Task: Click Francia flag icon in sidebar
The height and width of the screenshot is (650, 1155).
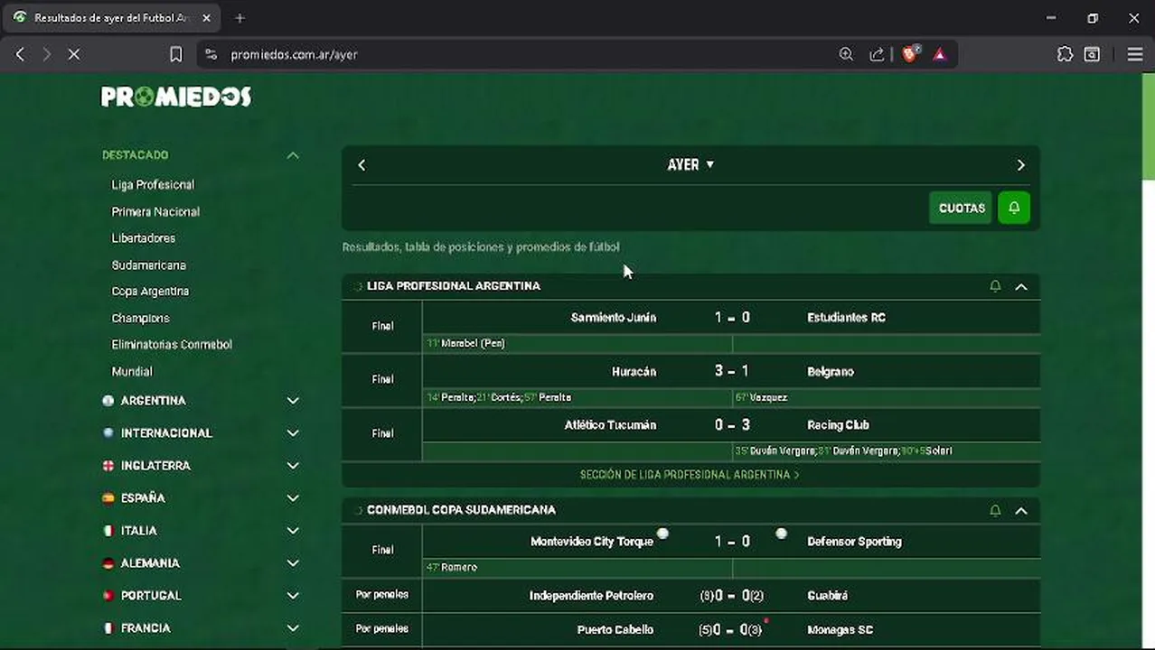Action: coord(108,628)
